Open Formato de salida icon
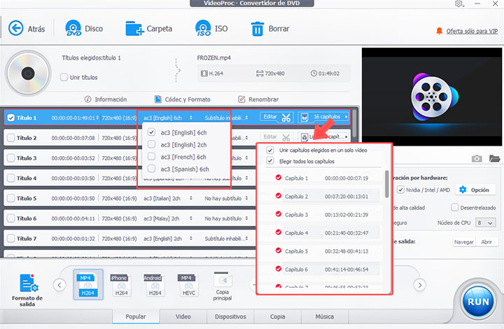This screenshot has height=329, width=504. tap(28, 283)
